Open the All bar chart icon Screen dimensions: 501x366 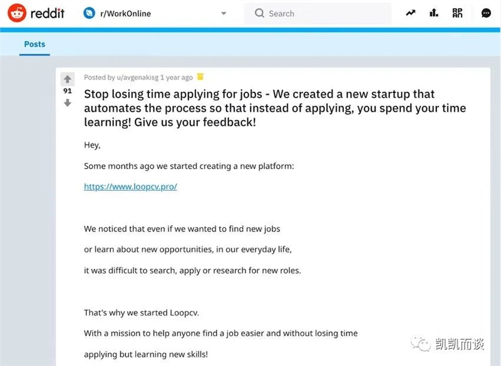433,13
